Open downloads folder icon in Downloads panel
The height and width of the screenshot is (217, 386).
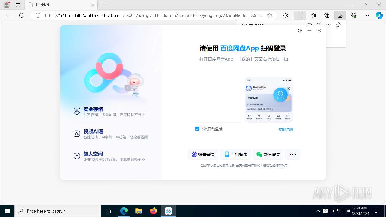309,25
